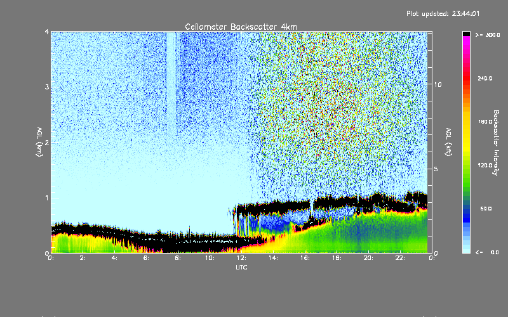
Task: Click the '16:' UTC time tick label
Action: pos(305,258)
